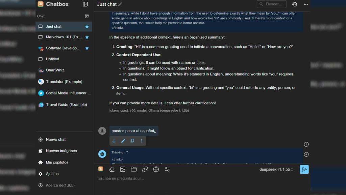
Task: Open the deepseek-r1:1.5b model selector
Action: [x=276, y=169]
